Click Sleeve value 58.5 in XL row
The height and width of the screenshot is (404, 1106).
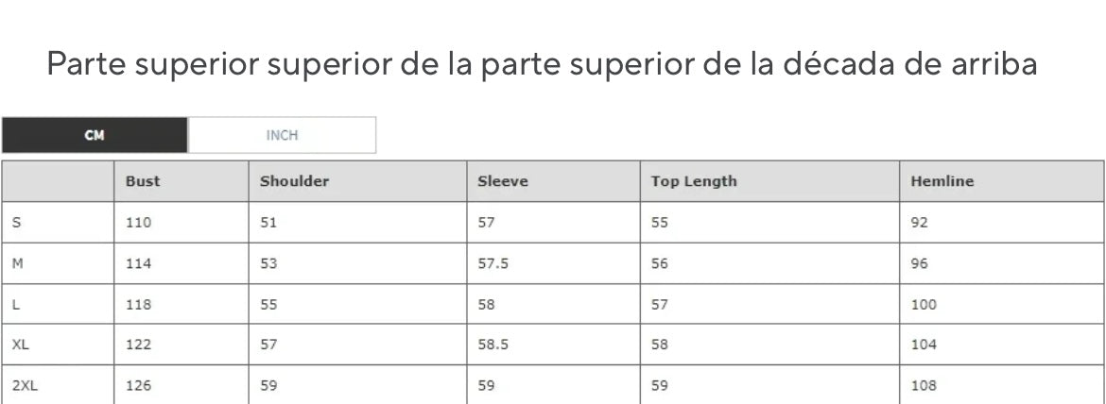click(x=493, y=345)
